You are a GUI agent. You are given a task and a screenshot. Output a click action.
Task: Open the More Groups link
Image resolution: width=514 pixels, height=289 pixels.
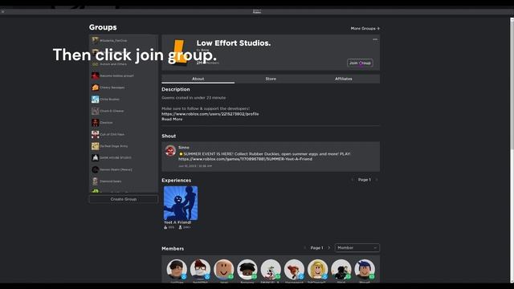pyautogui.click(x=365, y=29)
